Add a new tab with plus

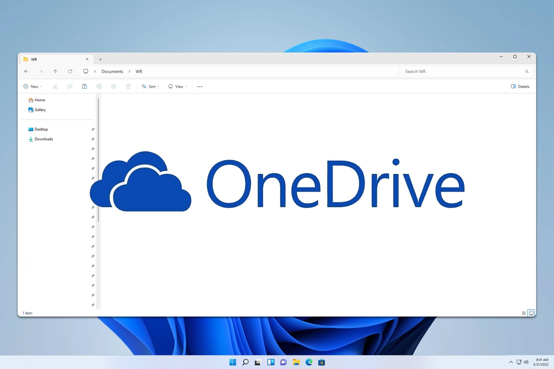[100, 59]
